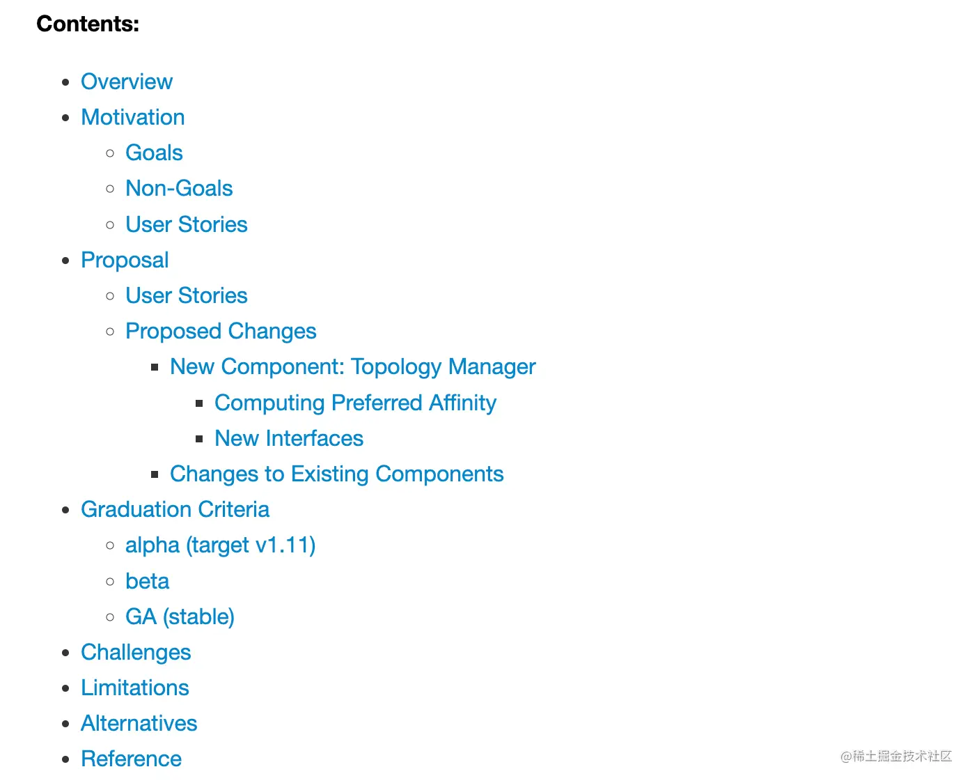Jump to the GA (stable) section
This screenshot has width=972, height=783.
tap(180, 617)
